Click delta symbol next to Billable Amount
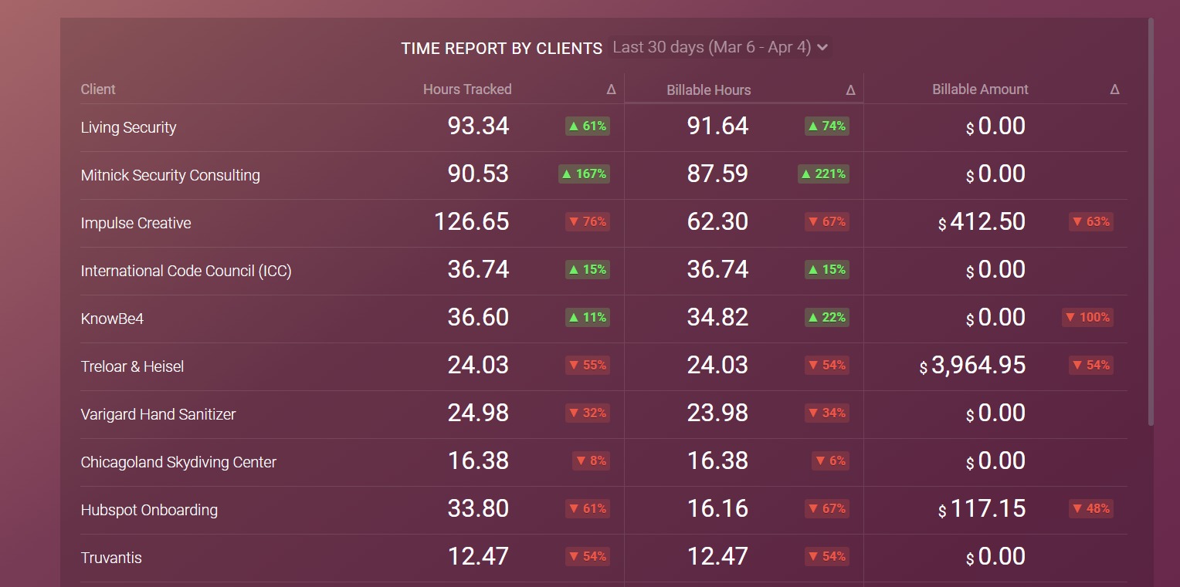The width and height of the screenshot is (1180, 587). coord(1114,89)
